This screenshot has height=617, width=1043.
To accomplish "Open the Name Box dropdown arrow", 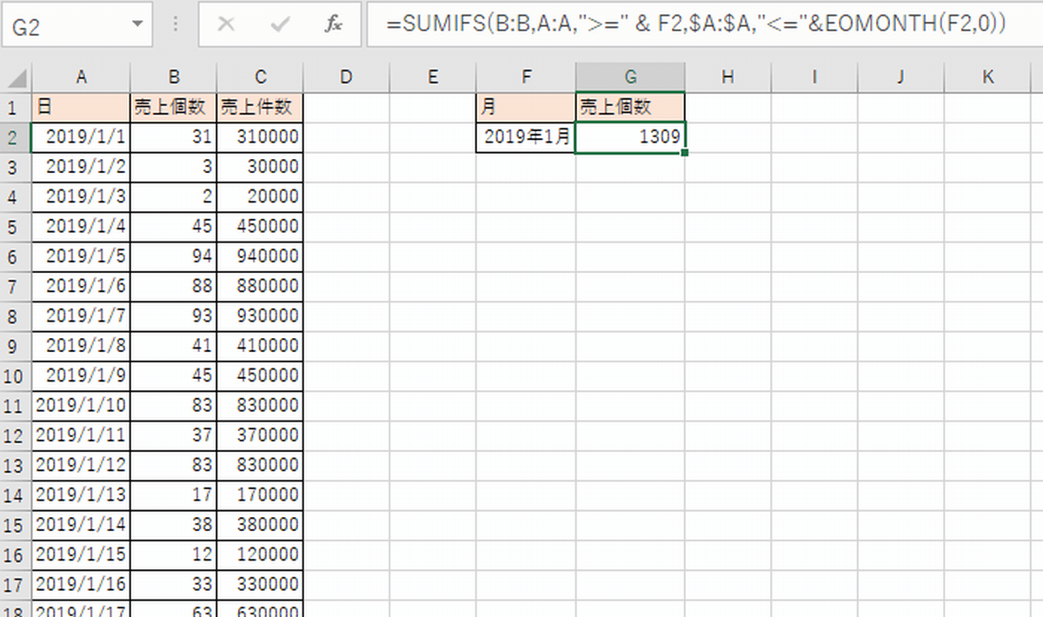I will coord(139,24).
